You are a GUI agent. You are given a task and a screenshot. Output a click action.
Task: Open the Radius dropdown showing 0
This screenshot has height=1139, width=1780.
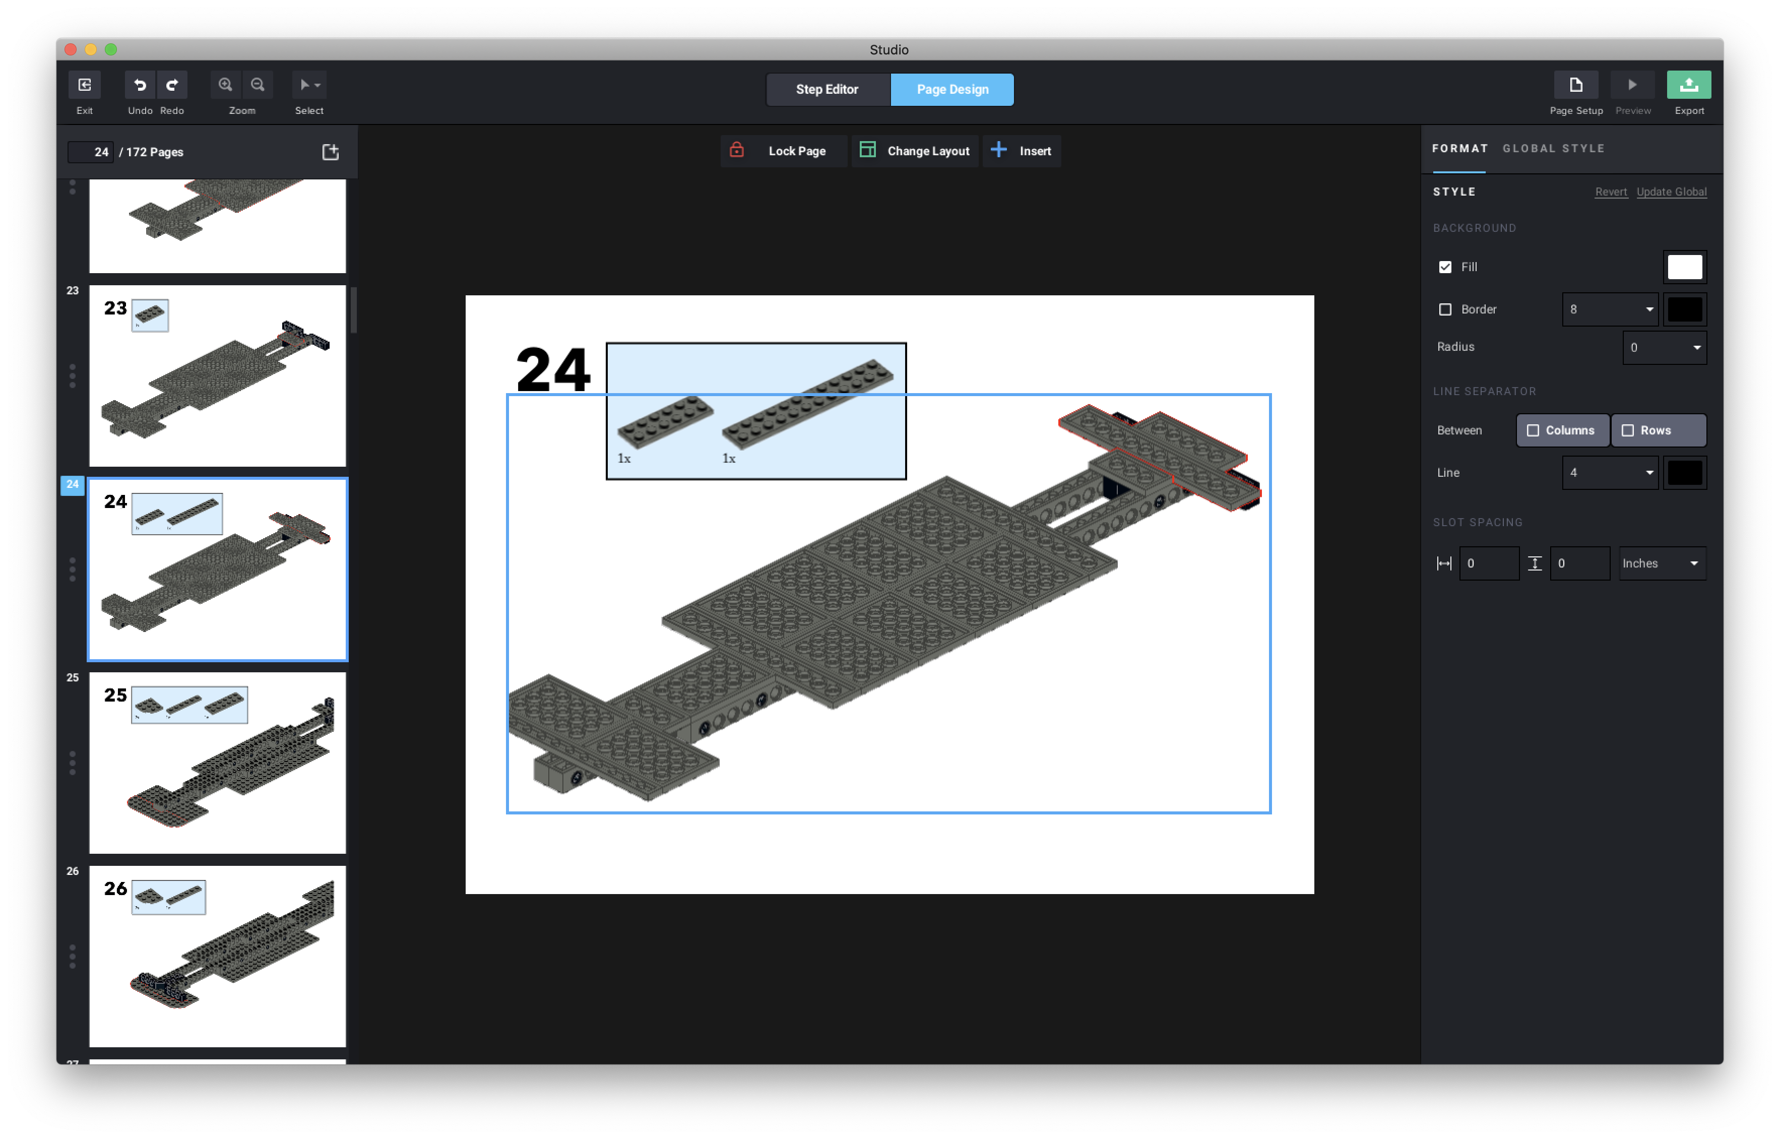(x=1664, y=348)
